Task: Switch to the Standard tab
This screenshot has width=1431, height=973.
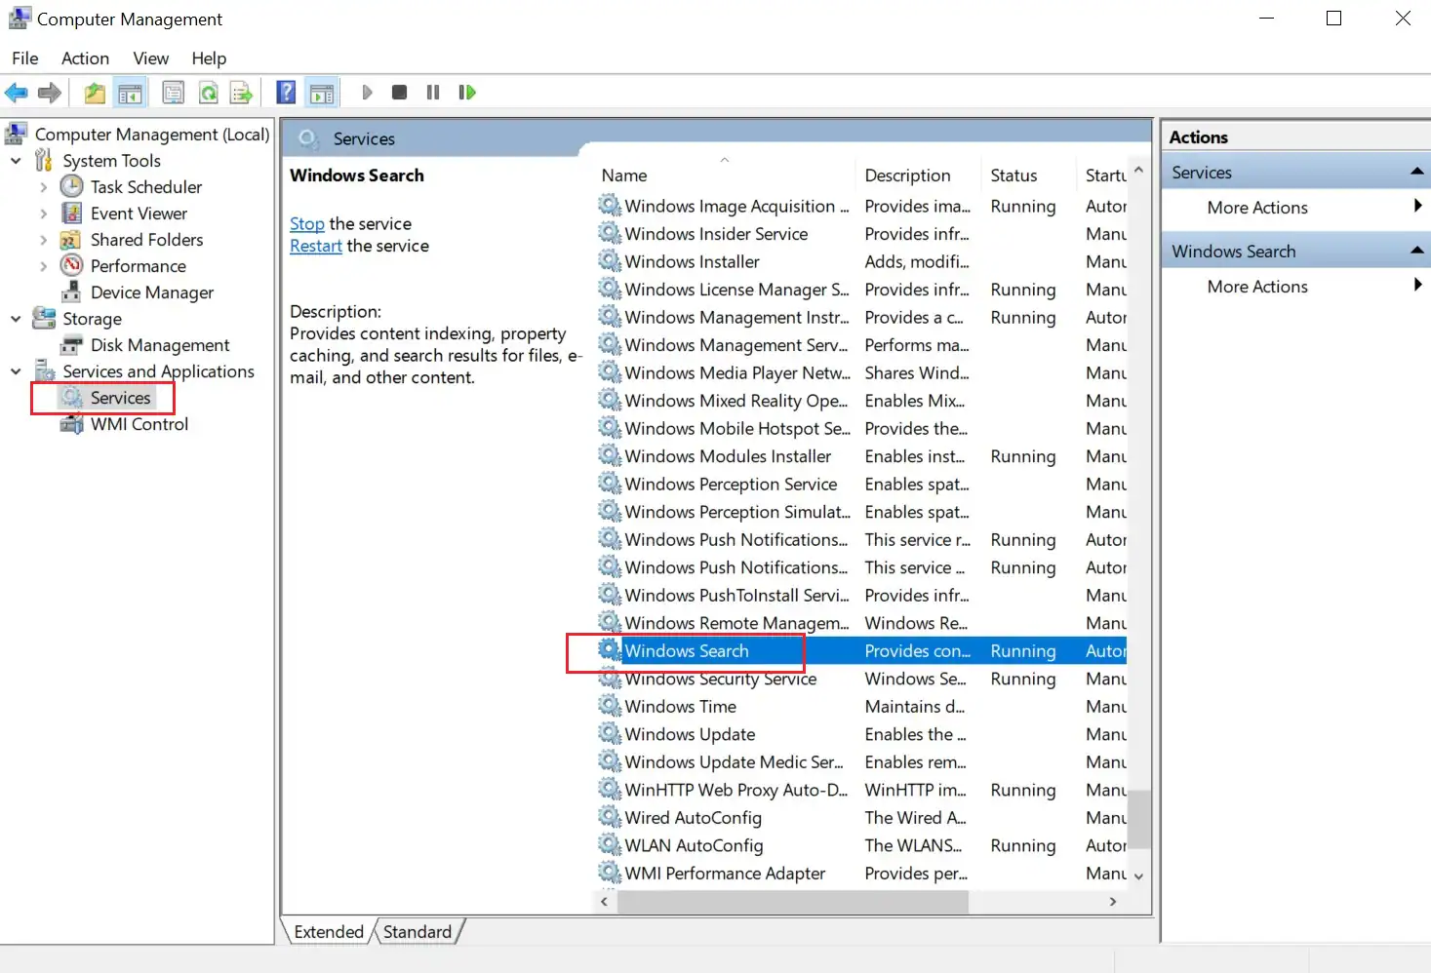Action: pos(417,932)
